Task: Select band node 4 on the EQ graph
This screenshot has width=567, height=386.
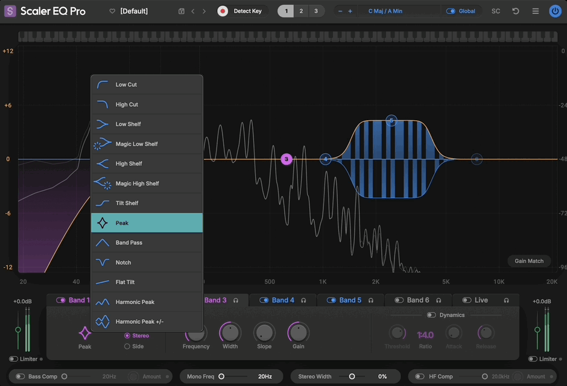Action: click(x=326, y=159)
